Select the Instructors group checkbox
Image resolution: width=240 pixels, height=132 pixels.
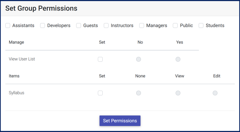[x=106, y=26]
